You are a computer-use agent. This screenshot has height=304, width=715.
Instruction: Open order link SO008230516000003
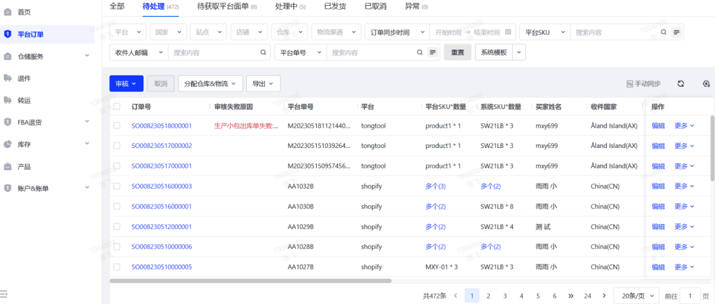click(x=162, y=186)
